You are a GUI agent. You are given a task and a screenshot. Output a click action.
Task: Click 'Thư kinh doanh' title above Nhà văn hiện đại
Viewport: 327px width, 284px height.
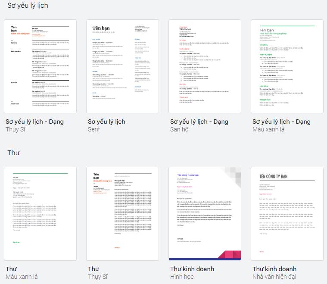274,269
